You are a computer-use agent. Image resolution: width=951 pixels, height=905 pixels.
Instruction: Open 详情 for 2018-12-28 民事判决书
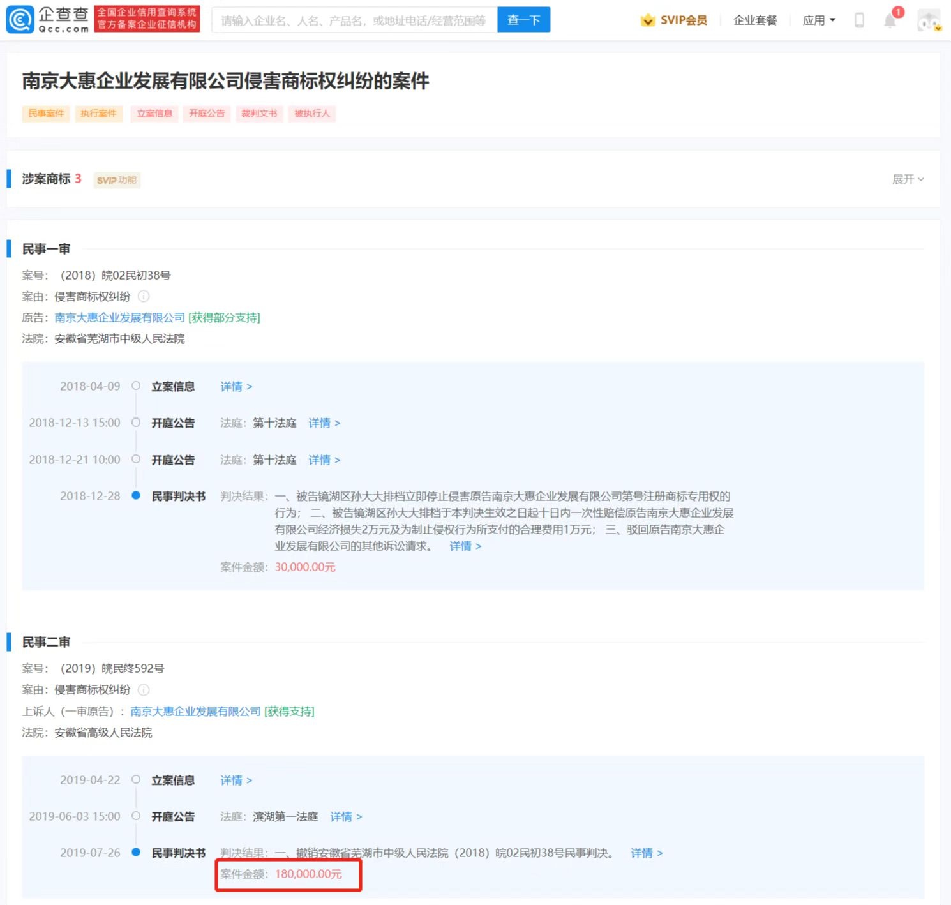point(465,546)
